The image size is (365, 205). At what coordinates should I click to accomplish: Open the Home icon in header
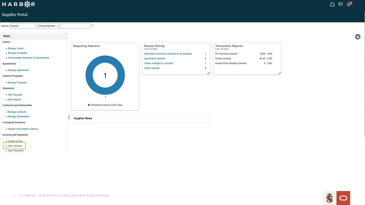click(332, 4)
